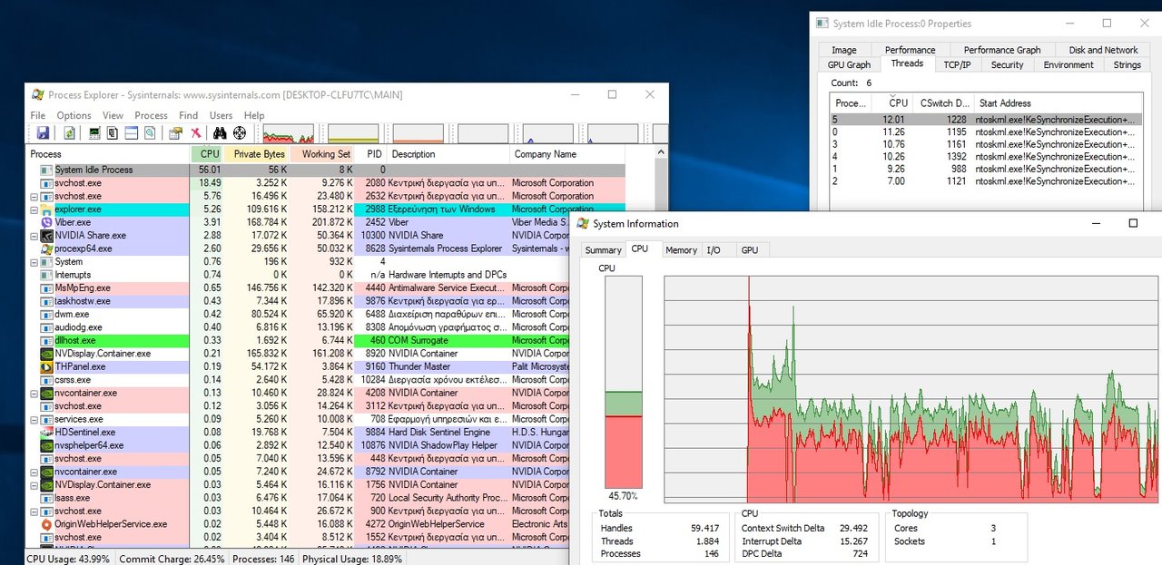Collapse the explorer.exe process tree node
This screenshot has width=1162, height=565.
pyautogui.click(x=34, y=209)
